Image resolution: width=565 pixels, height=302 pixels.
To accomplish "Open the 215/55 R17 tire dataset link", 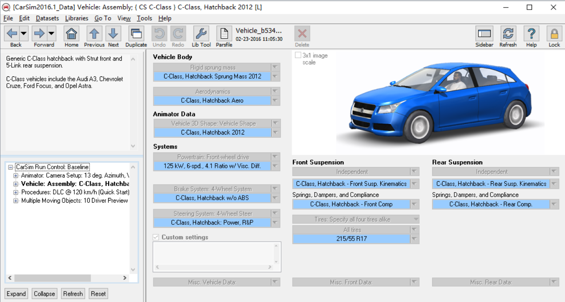I will coord(351,239).
